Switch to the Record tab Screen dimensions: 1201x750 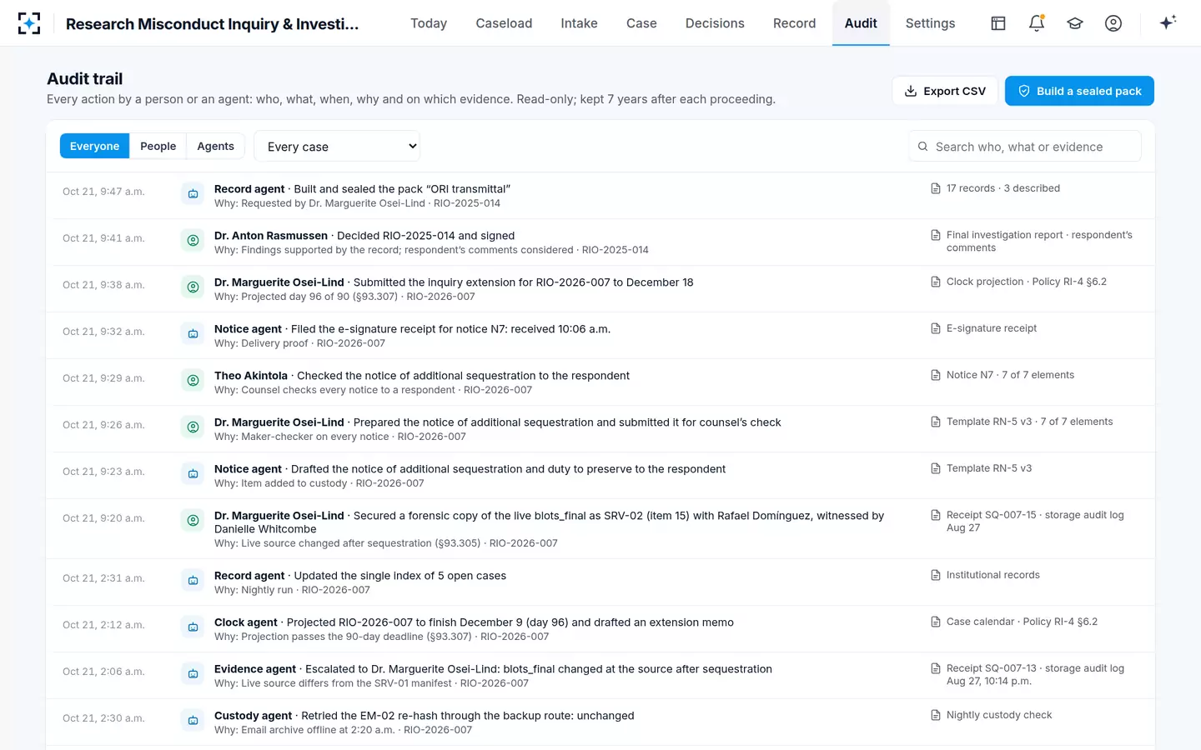[x=794, y=23]
